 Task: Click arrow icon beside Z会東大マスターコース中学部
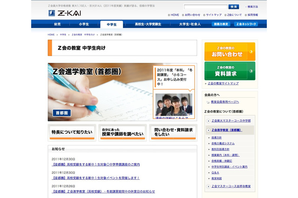[x=208, y=121]
